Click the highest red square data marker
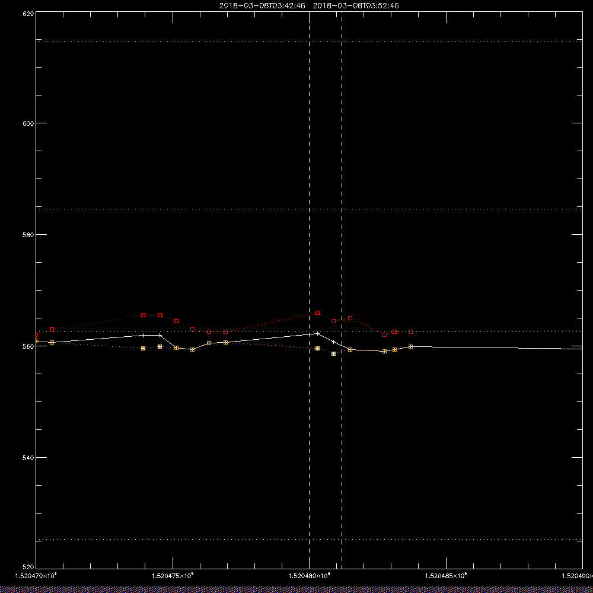Image resolution: width=593 pixels, height=593 pixels. pyautogui.click(x=318, y=313)
